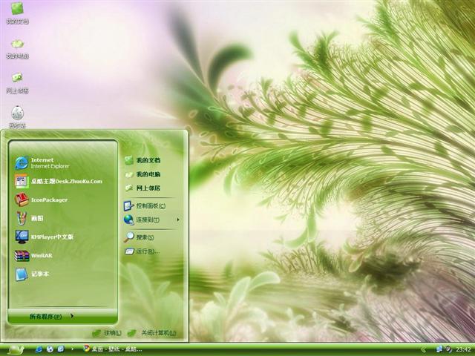The height and width of the screenshot is (356, 475).
Task: Select the 回收站 recycle bin desktop icon
Action: [17, 117]
